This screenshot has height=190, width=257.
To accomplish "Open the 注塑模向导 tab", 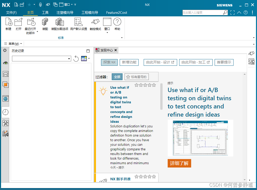I will [65, 13].
